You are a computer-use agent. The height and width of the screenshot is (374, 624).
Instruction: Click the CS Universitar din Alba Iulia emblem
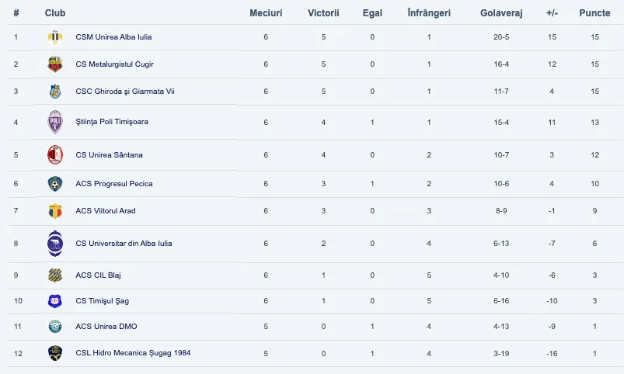55,244
